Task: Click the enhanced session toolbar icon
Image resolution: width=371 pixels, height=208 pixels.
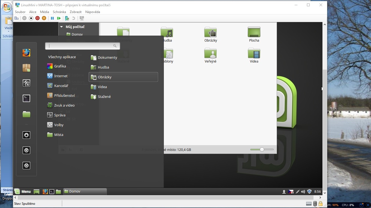Action: 82,18
